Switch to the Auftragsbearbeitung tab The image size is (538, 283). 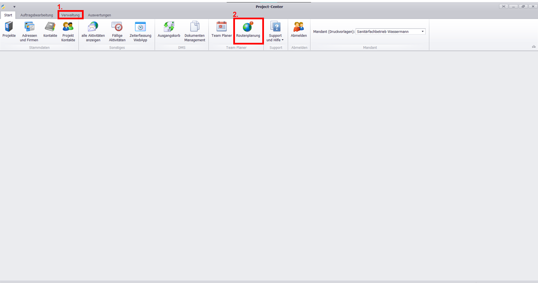pyautogui.click(x=37, y=15)
